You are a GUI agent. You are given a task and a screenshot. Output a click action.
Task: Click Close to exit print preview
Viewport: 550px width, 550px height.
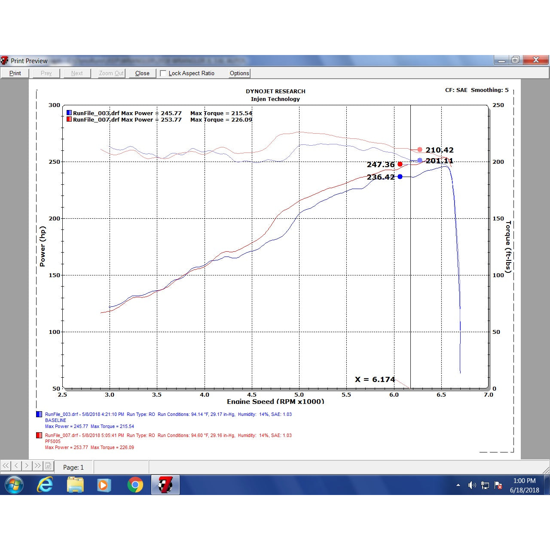(142, 73)
